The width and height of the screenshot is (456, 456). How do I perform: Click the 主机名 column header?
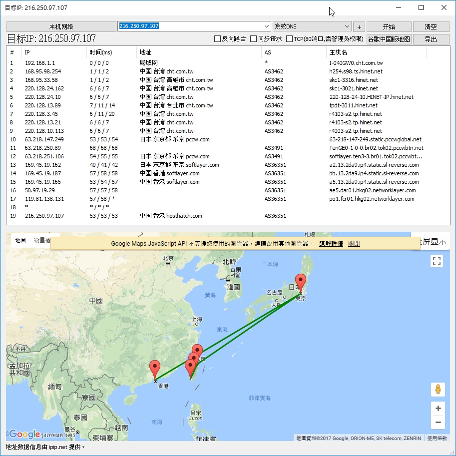376,52
